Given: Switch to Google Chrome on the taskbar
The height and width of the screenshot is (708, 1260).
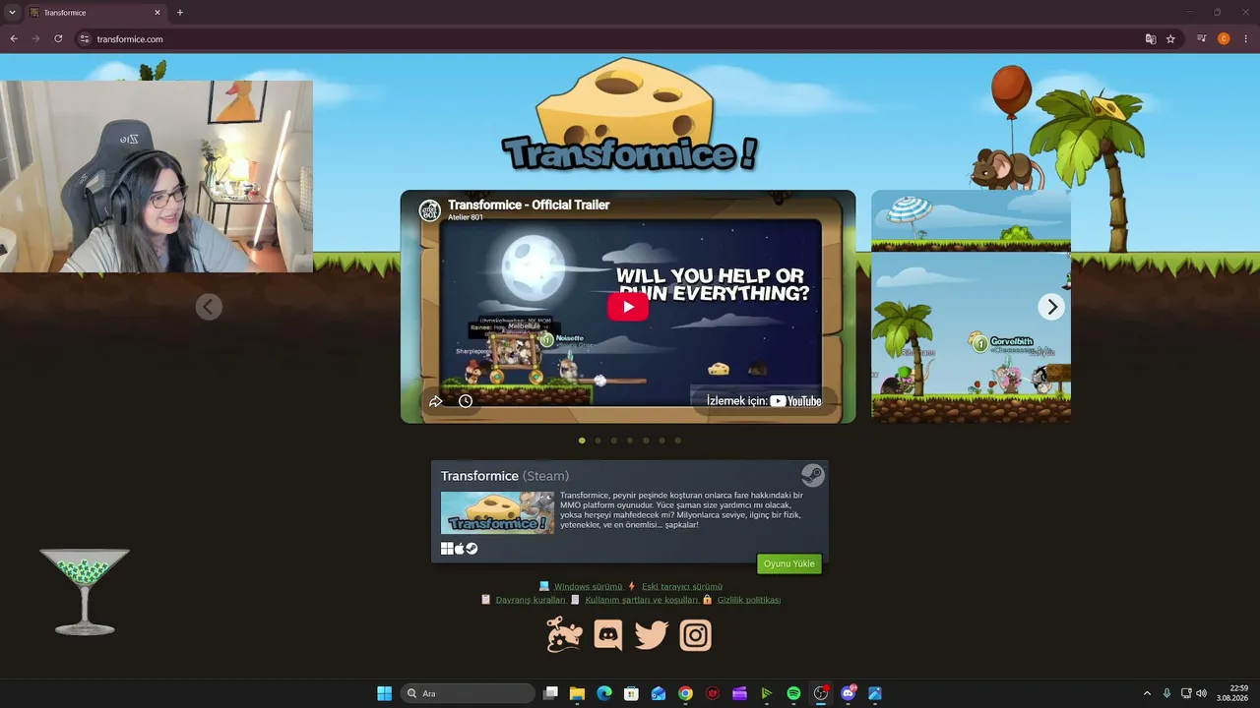Looking at the screenshot, I should 685,693.
